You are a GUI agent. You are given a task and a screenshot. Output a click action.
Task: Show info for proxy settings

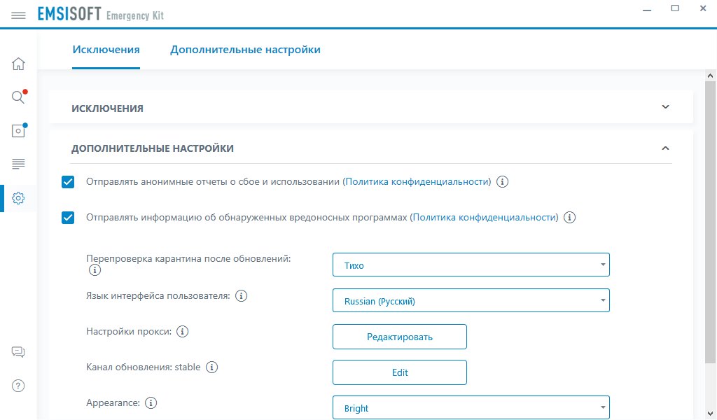click(183, 331)
